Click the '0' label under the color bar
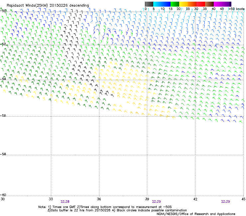The width and height of the screenshot is (246, 216). click(146, 9)
